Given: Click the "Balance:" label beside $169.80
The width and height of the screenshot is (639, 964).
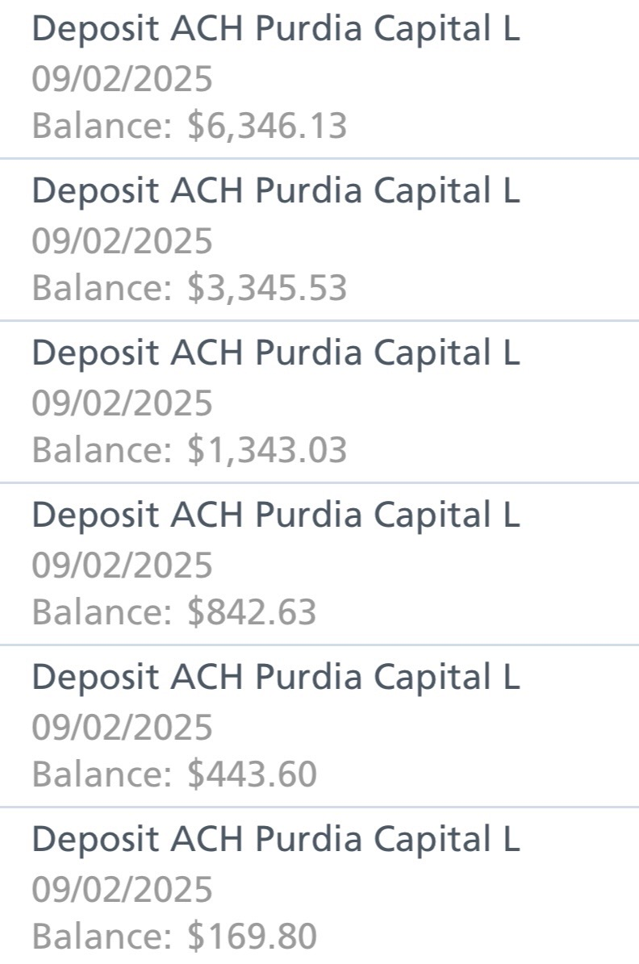Looking at the screenshot, I should point(102,937).
